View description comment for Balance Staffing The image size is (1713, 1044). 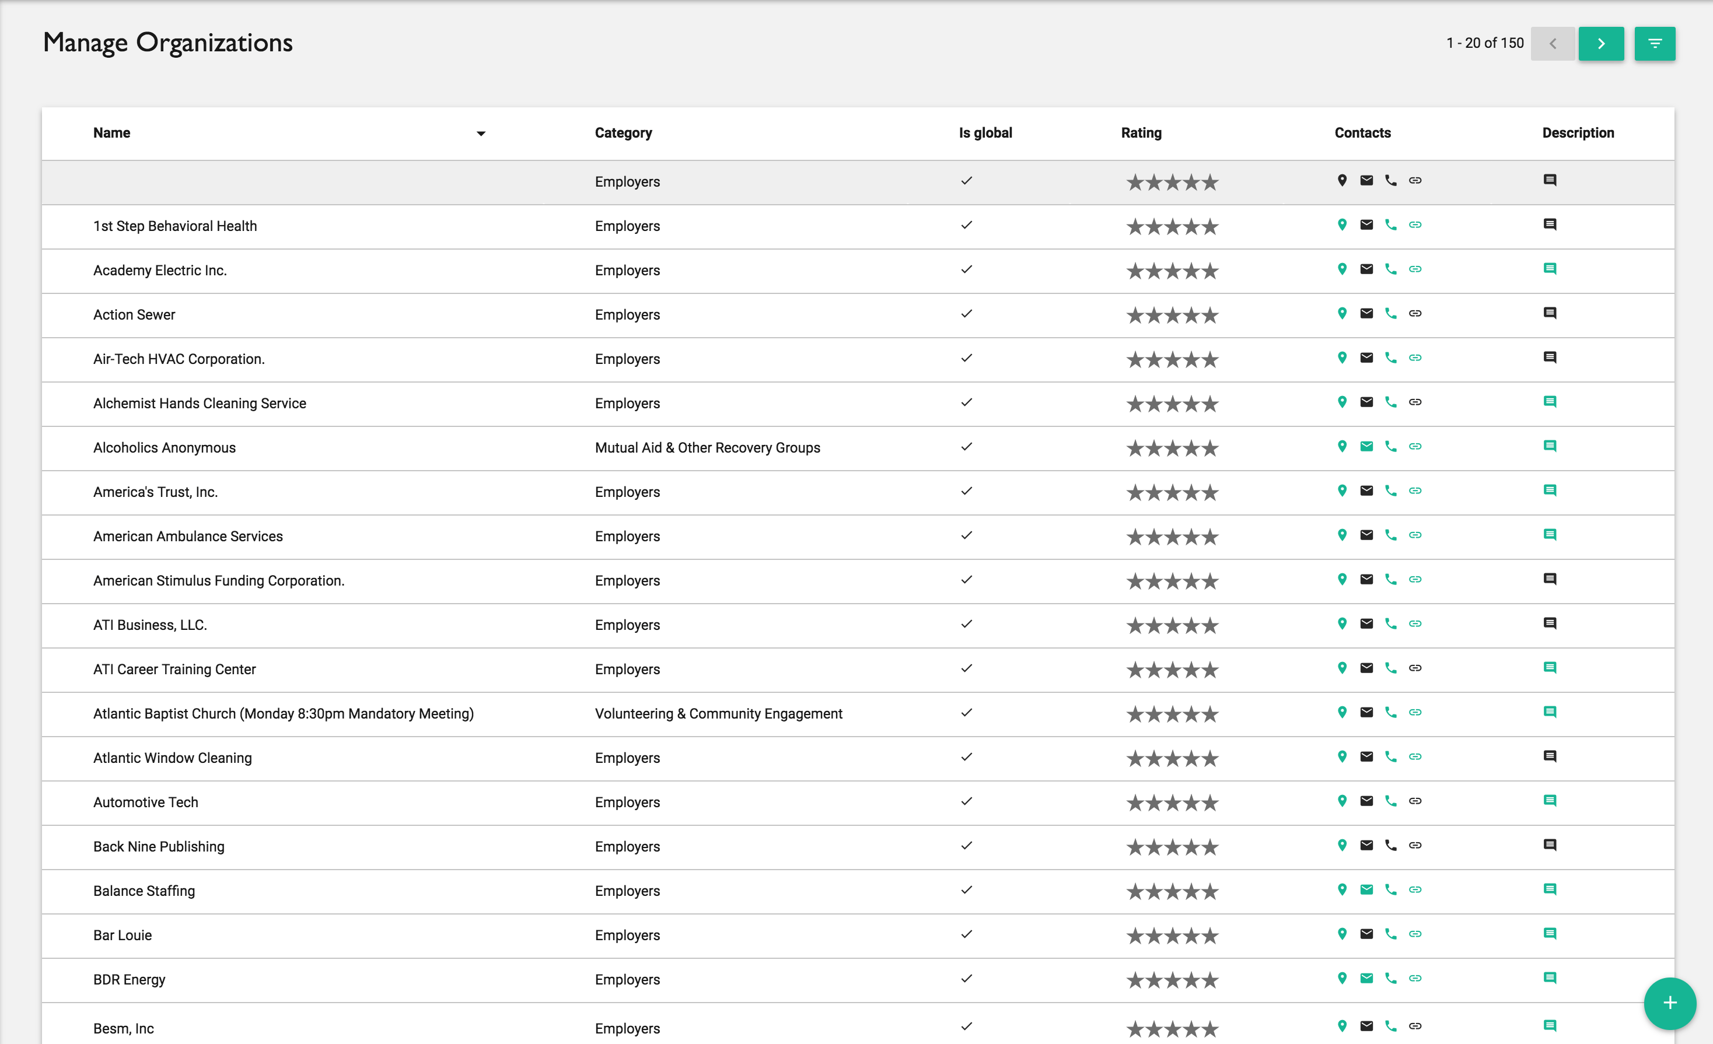coord(1549,889)
